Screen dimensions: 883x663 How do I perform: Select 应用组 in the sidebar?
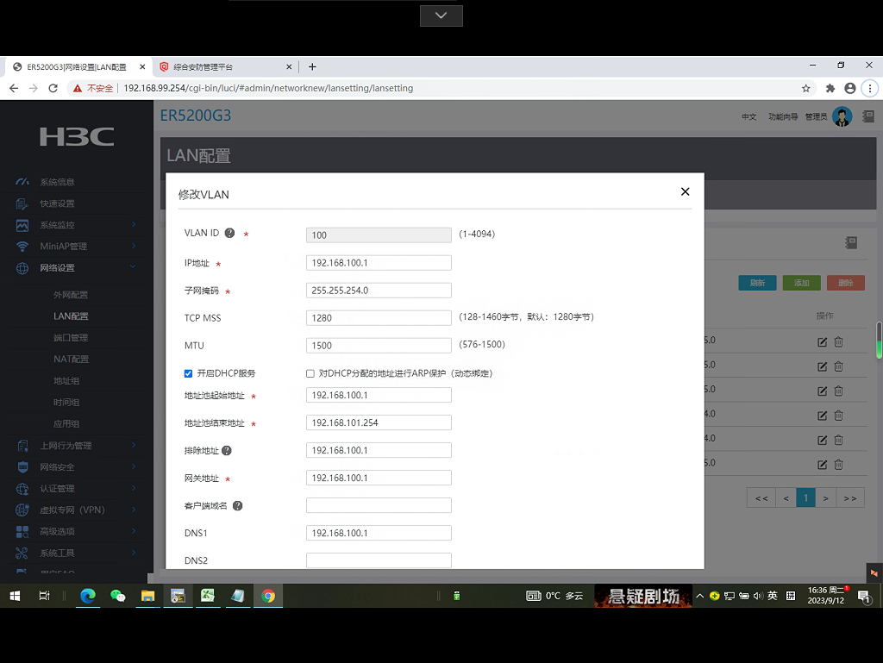coord(66,424)
